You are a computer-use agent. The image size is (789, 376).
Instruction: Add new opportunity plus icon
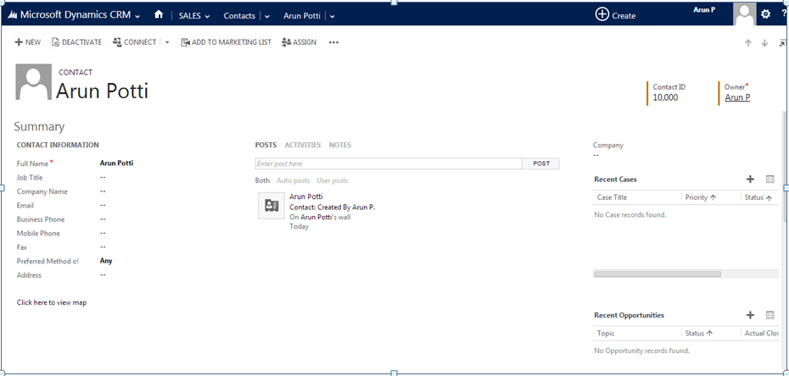coord(750,315)
